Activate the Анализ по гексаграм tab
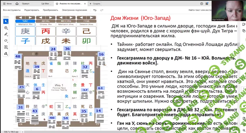Screen dimensions: 246x133 pos(71,4)
